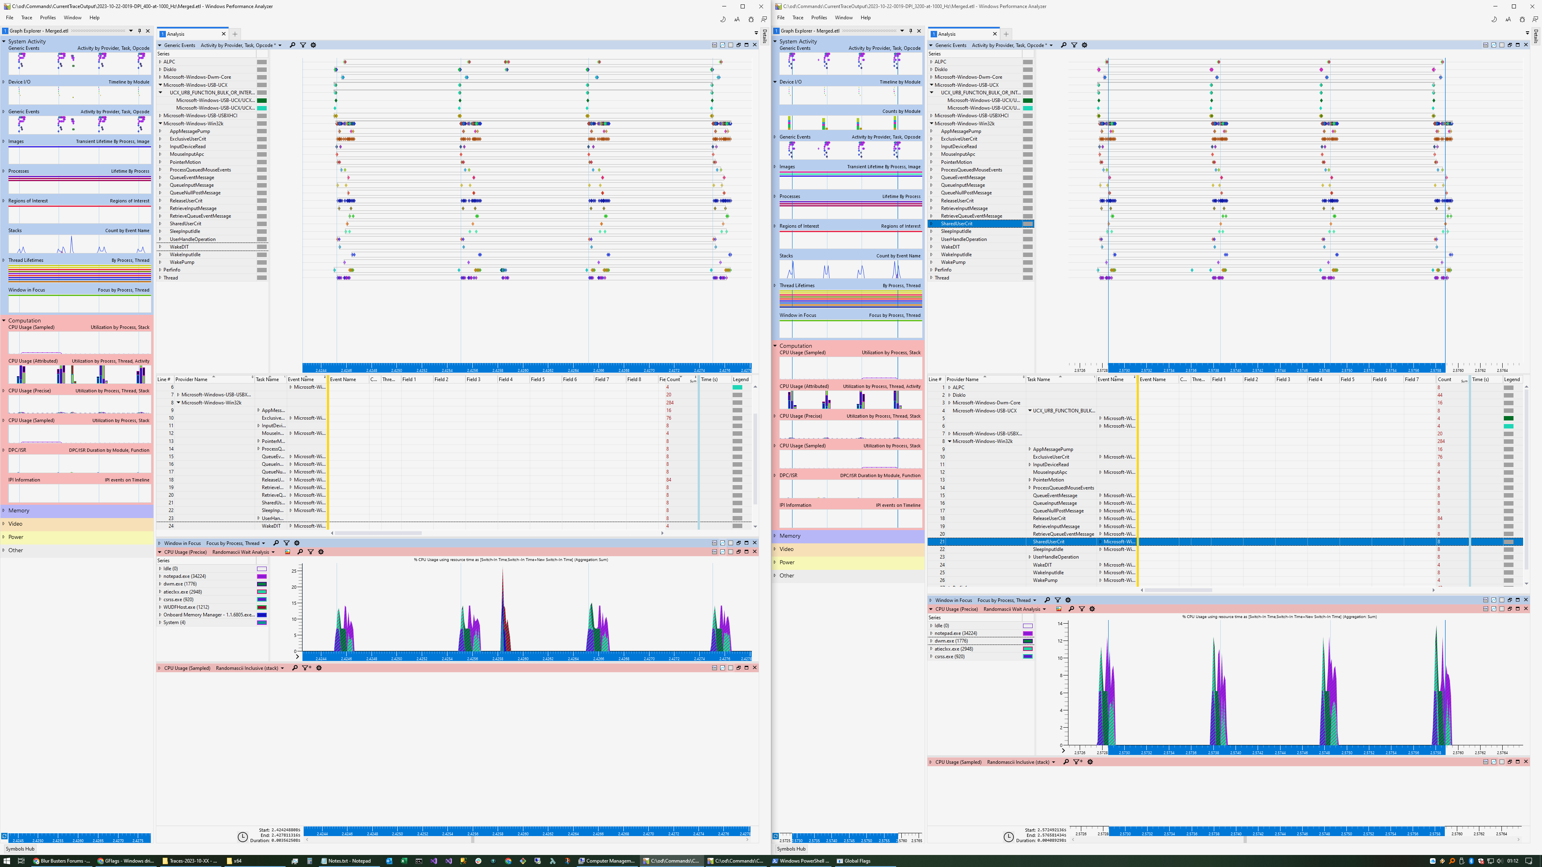
Task: Toggle dwm.exe series visibility in right CPU graph
Action: pyautogui.click(x=1028, y=641)
